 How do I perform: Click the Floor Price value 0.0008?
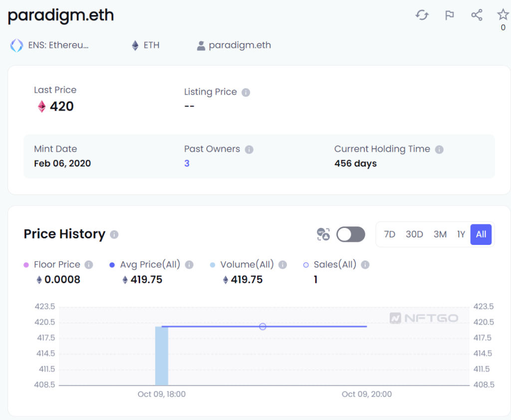tap(62, 279)
